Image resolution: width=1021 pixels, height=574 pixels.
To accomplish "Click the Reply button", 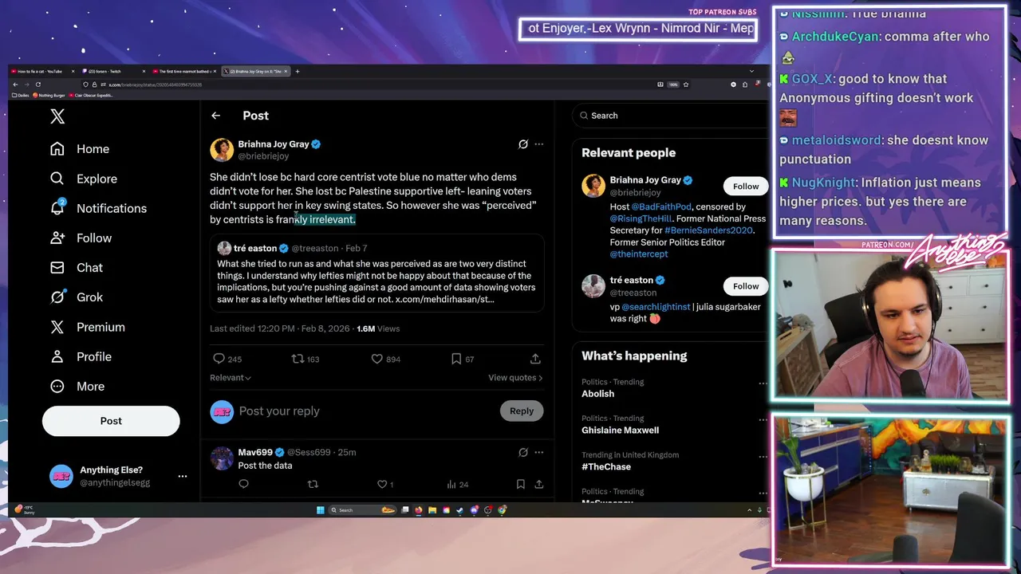I will 522,411.
